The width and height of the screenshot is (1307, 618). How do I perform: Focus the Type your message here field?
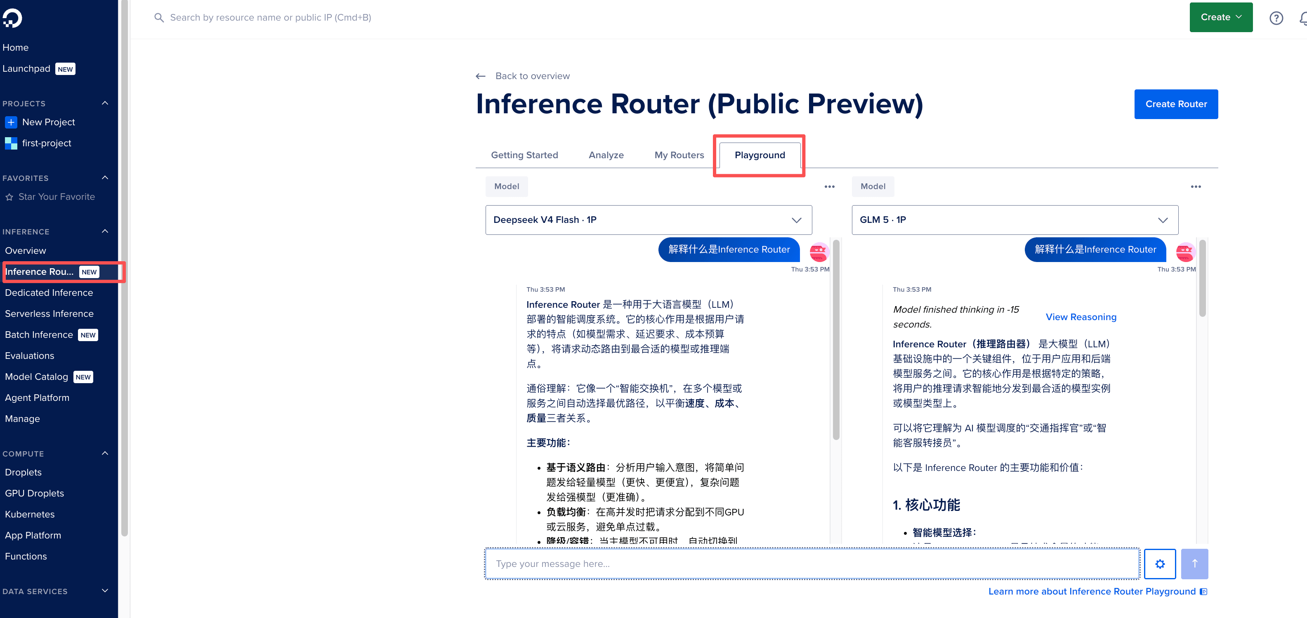812,563
